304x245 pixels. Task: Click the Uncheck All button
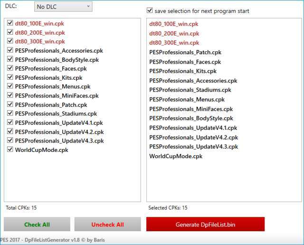point(108,224)
